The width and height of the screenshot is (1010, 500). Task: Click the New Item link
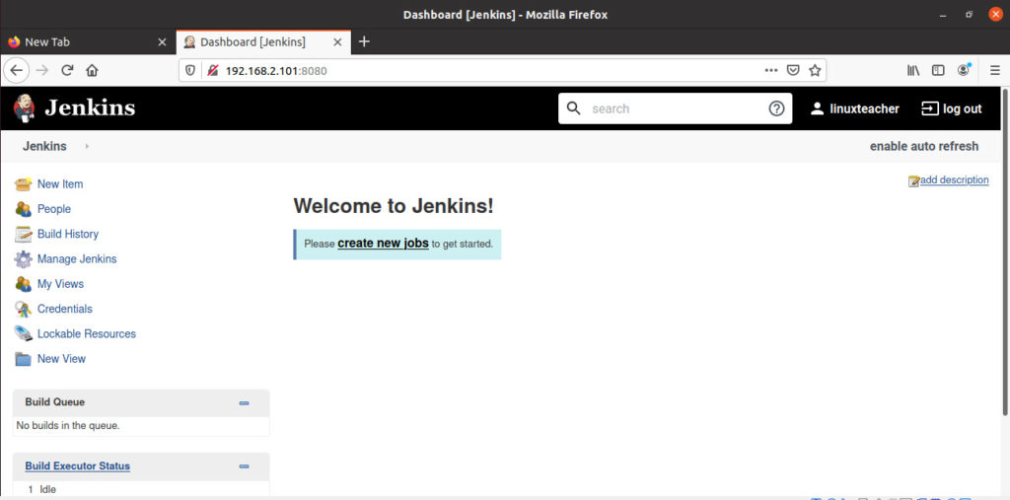click(x=60, y=184)
